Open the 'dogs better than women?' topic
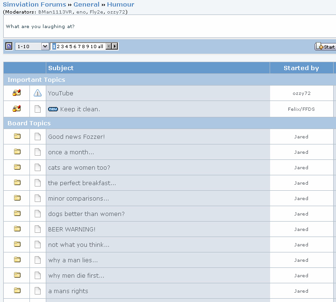 point(86,214)
